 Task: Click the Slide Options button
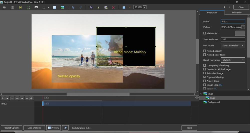point(34,128)
